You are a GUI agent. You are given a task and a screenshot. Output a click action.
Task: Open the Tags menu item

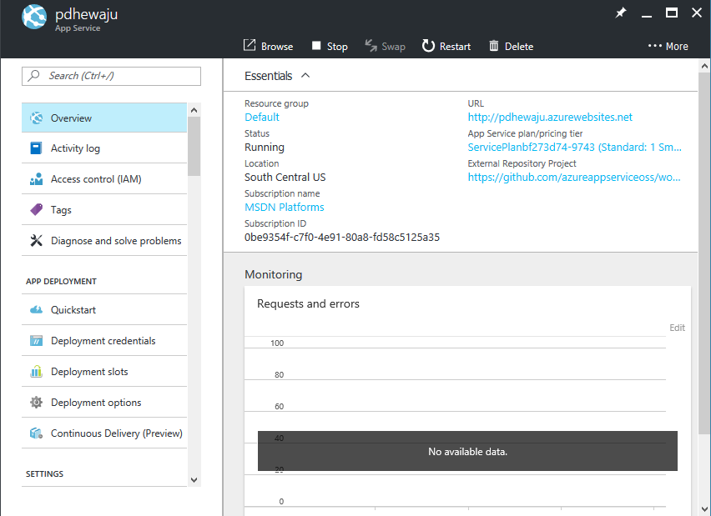(x=104, y=210)
